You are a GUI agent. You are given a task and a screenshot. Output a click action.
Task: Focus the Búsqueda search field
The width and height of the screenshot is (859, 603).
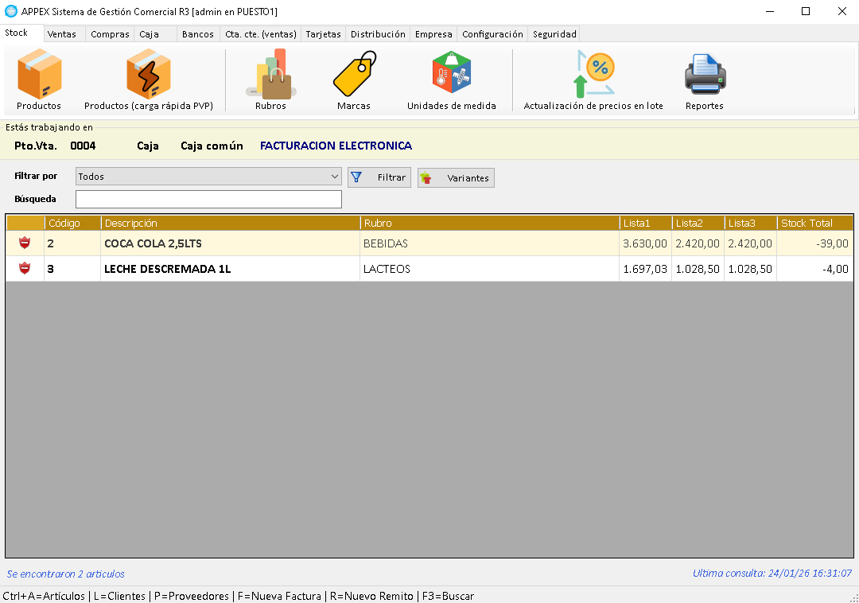pyautogui.click(x=208, y=199)
